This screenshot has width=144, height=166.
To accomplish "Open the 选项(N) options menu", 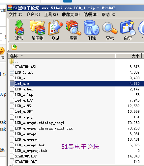I will 91,14.
